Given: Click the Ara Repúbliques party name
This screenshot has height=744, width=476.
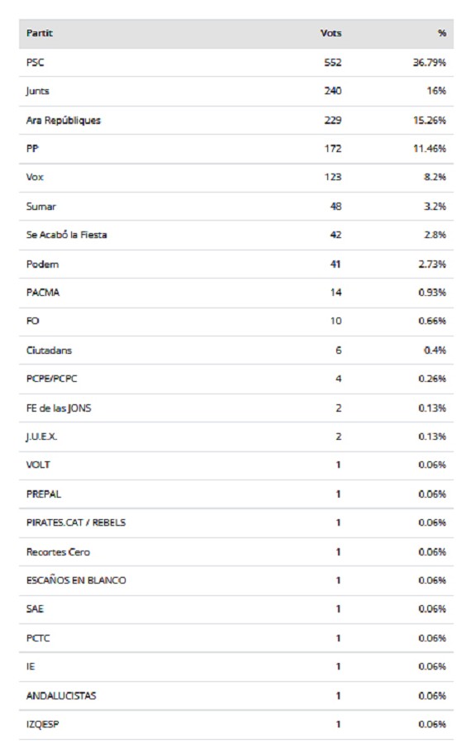Looking at the screenshot, I should point(64,121).
